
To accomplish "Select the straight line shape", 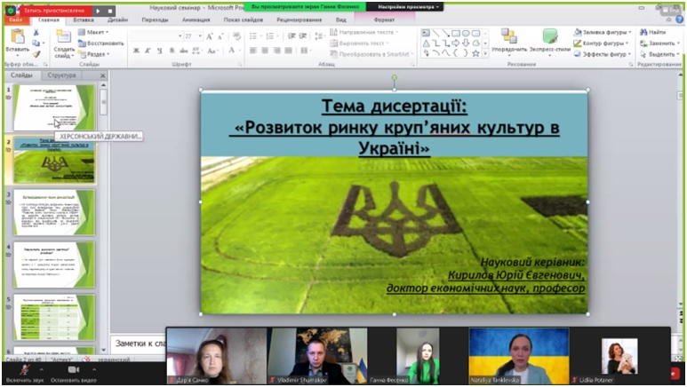I will click(x=436, y=33).
